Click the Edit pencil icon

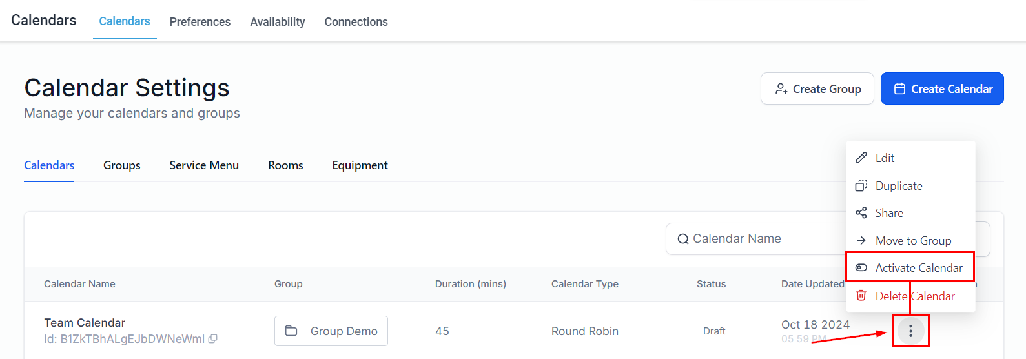coord(861,158)
